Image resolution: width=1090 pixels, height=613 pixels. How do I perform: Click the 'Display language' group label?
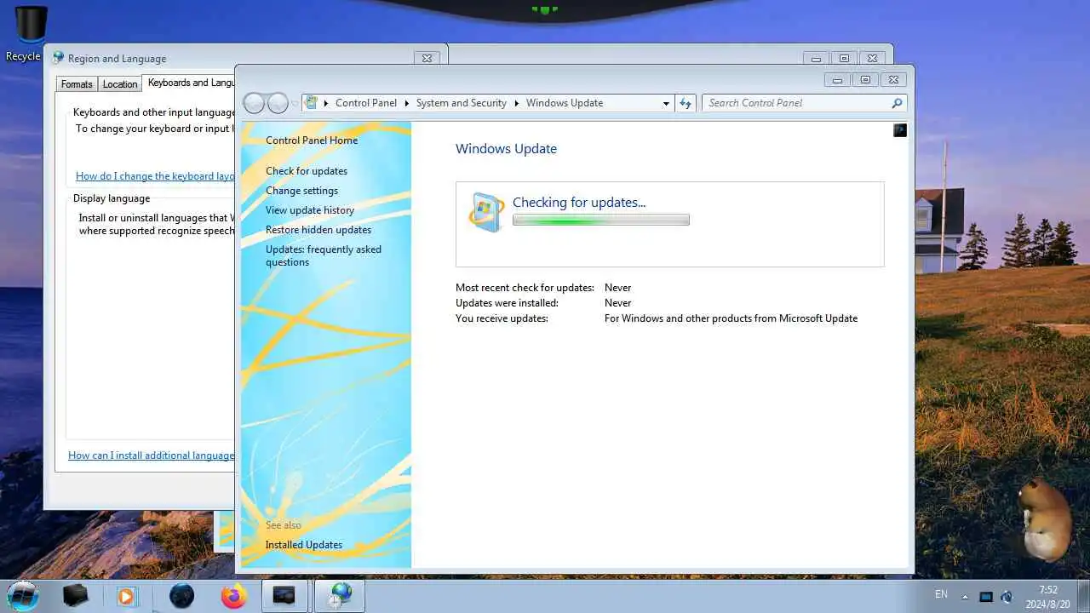click(112, 198)
